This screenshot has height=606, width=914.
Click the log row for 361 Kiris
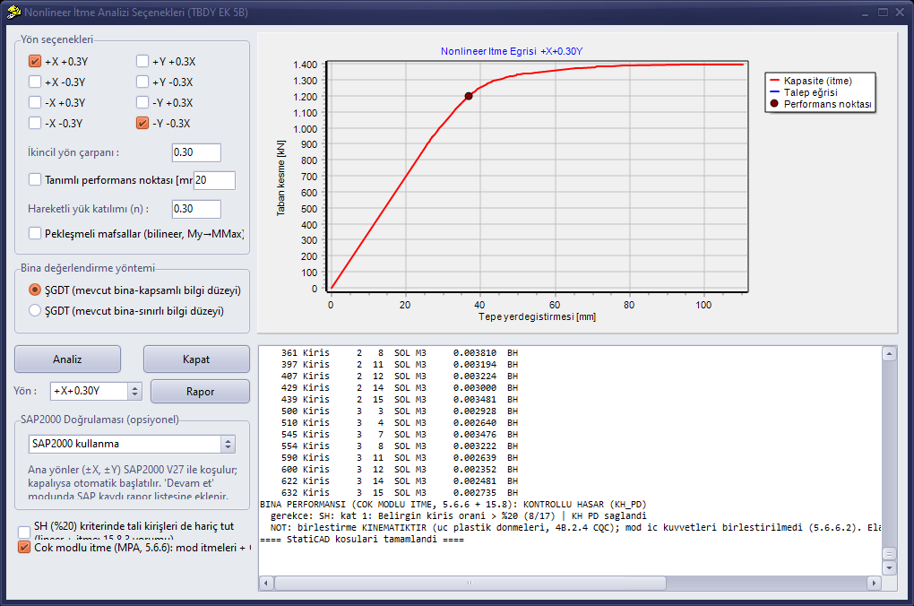[400, 353]
